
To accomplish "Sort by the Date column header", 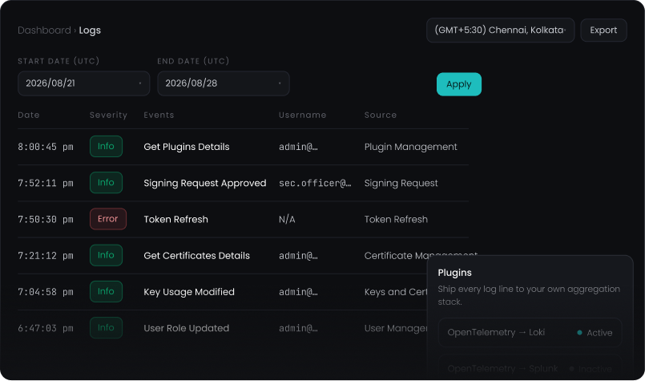I will (29, 115).
